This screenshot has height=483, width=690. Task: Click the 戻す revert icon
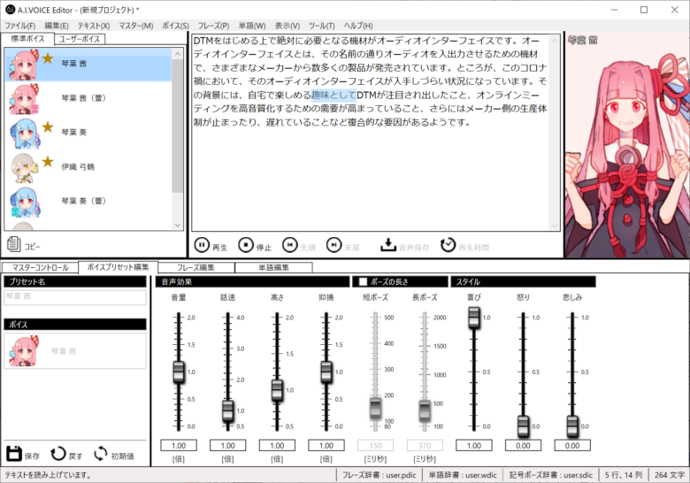(x=58, y=454)
